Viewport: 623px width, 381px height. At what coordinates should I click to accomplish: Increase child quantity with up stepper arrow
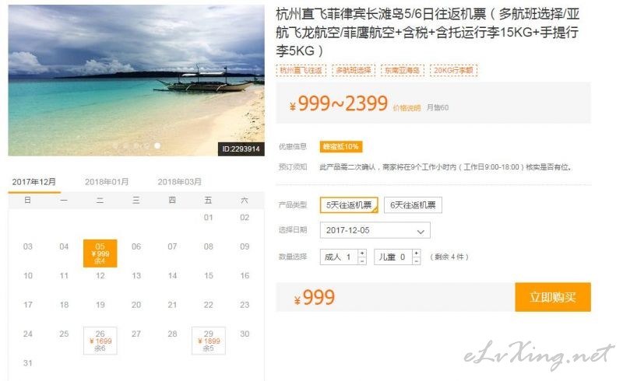click(416, 253)
